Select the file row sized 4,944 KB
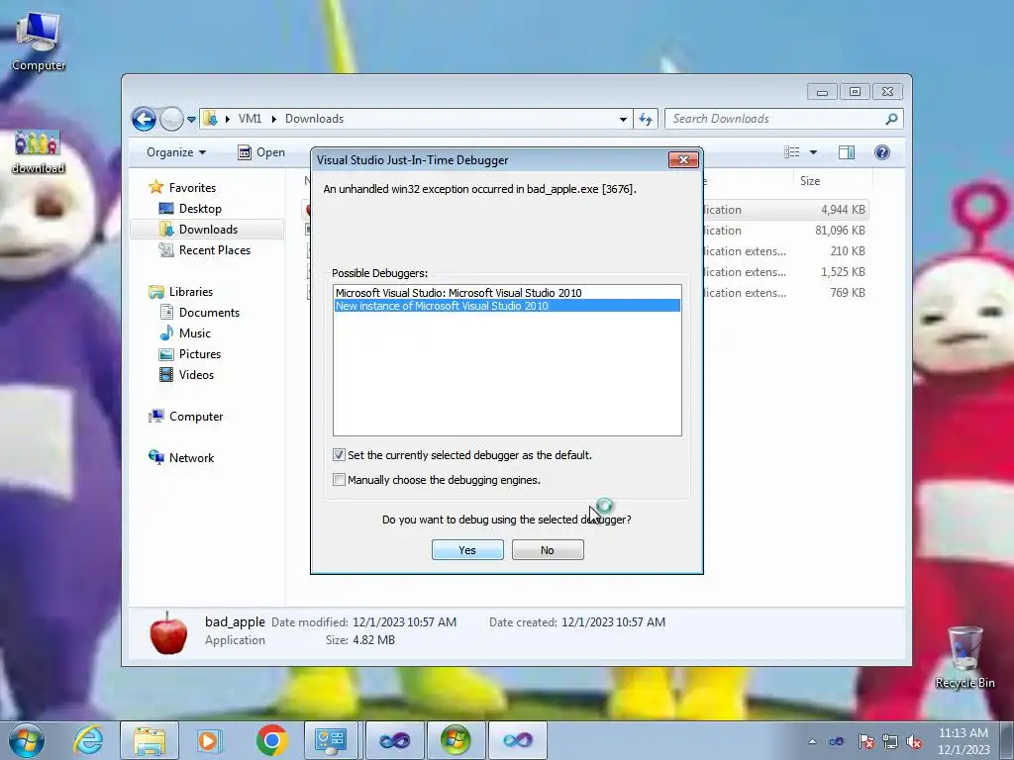Image resolution: width=1014 pixels, height=760 pixels. coord(785,210)
